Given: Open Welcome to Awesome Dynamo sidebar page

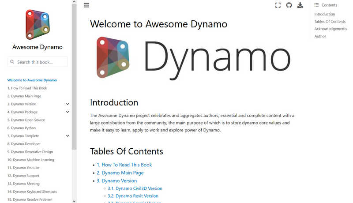Looking at the screenshot, I should 32,80.
